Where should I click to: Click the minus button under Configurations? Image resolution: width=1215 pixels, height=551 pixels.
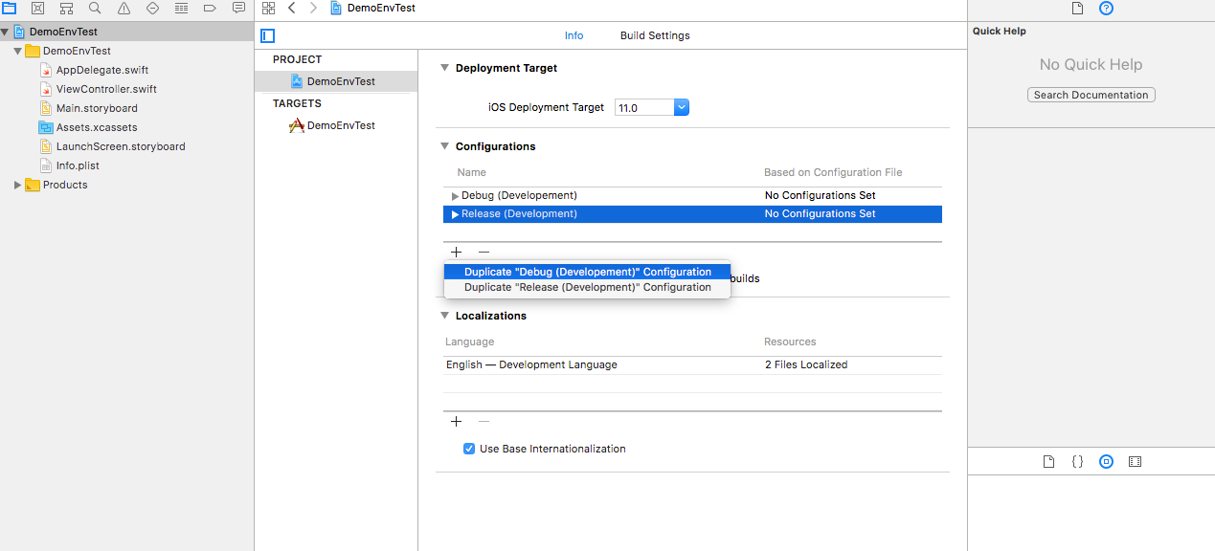tap(484, 252)
